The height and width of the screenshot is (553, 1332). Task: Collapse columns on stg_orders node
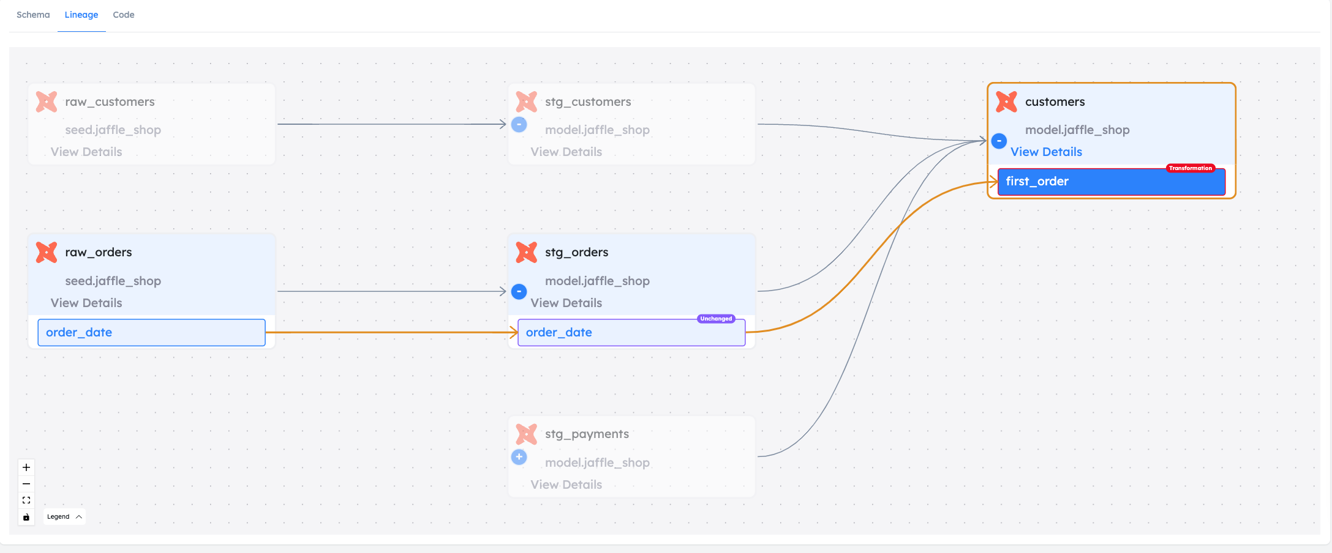[x=519, y=291]
